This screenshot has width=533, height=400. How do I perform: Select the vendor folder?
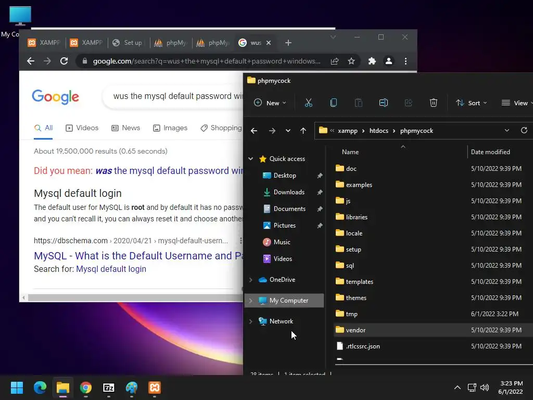point(434,330)
